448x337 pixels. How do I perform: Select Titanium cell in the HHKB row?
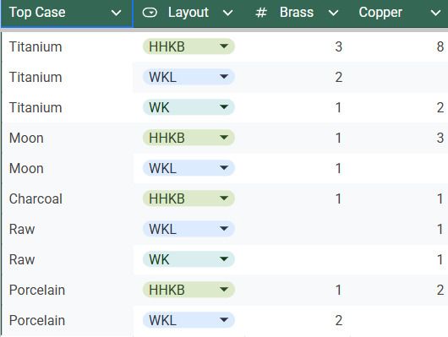[68, 46]
